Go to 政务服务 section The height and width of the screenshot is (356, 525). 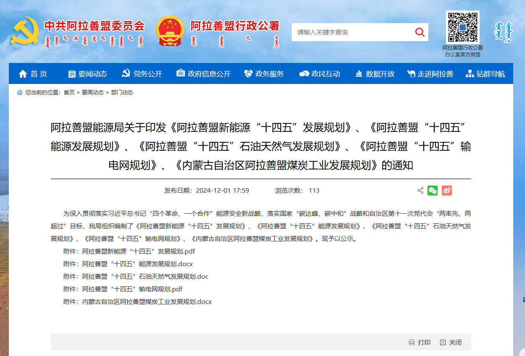(x=264, y=74)
